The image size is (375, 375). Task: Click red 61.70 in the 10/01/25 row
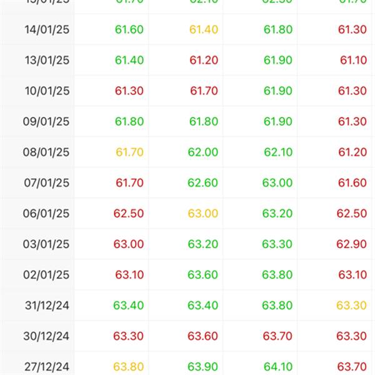click(203, 91)
